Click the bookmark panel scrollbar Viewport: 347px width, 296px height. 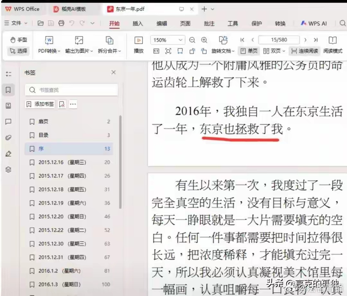(x=120, y=162)
